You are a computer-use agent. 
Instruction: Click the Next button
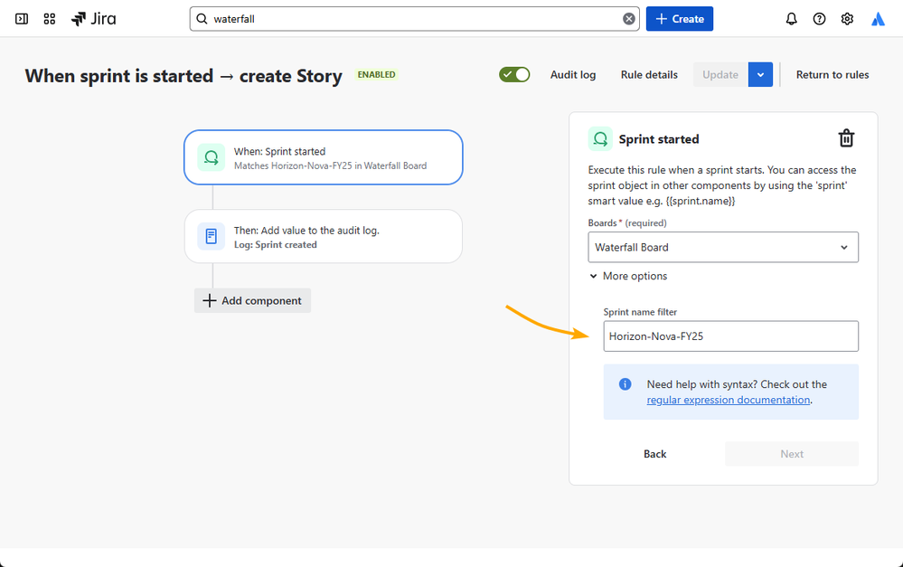coord(792,454)
